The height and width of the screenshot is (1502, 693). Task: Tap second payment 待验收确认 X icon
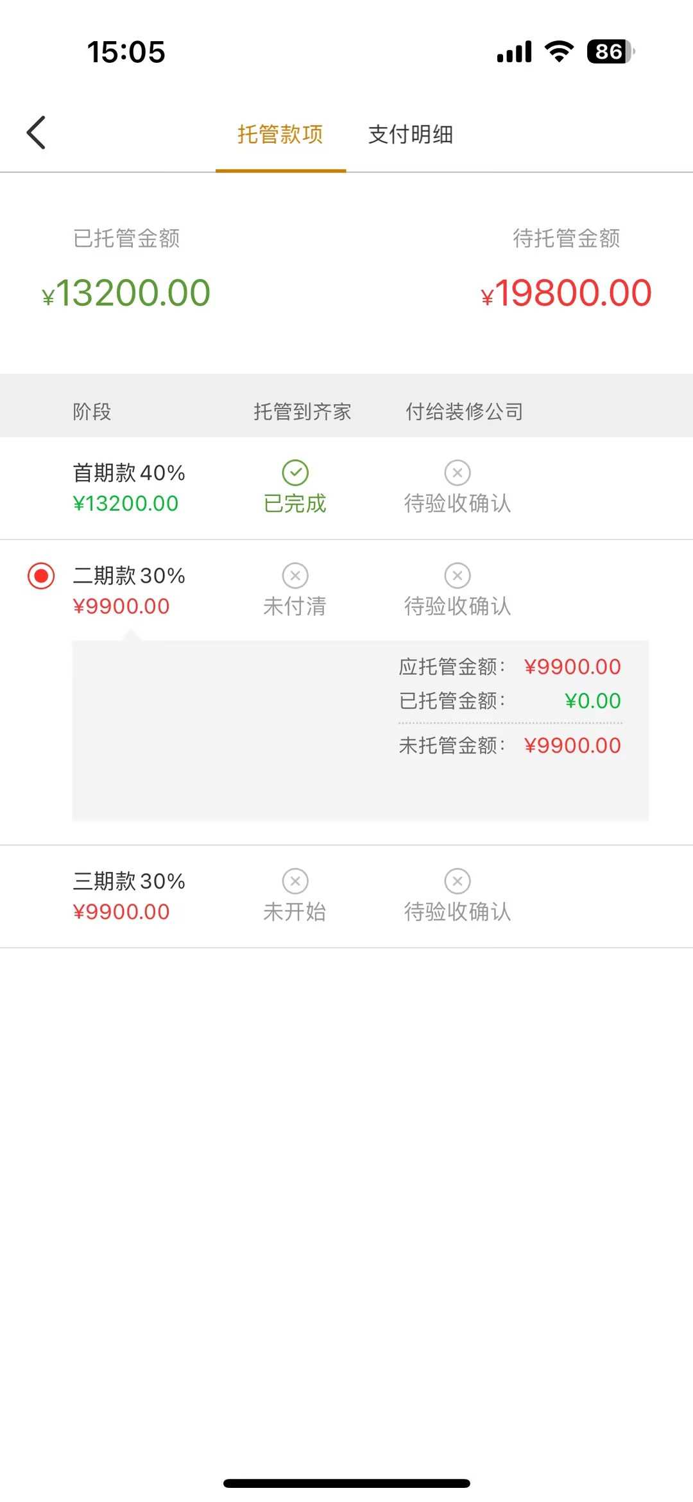pyautogui.click(x=458, y=576)
